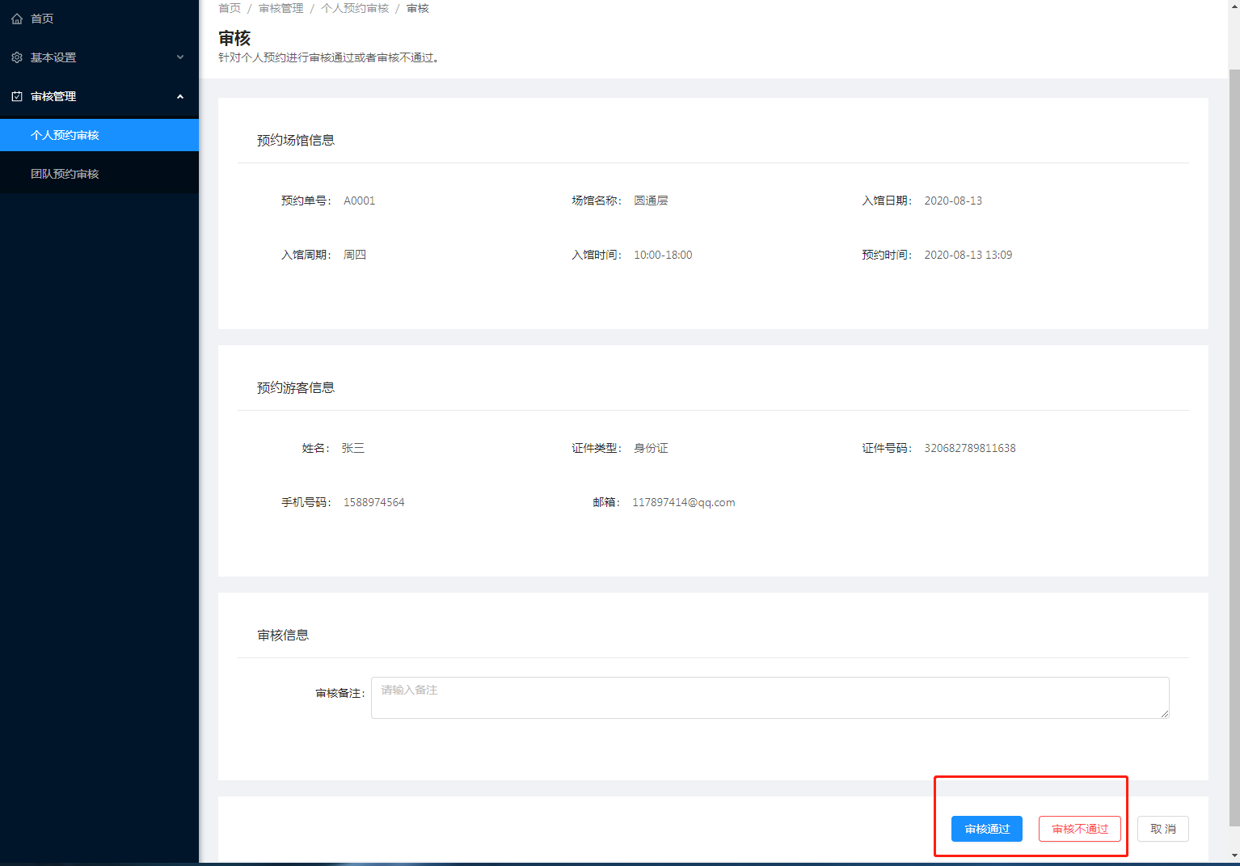
Task: Click the vertical page scrollbar
Action: 1234,447
